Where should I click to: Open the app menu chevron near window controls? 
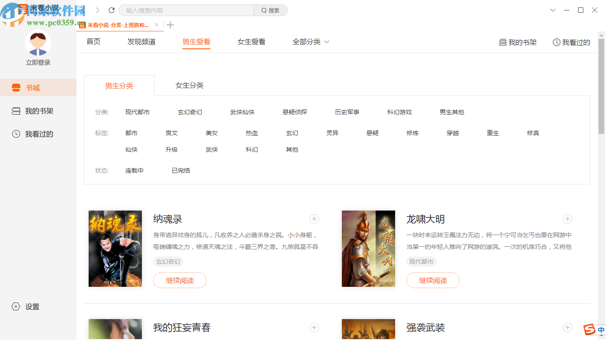(553, 10)
